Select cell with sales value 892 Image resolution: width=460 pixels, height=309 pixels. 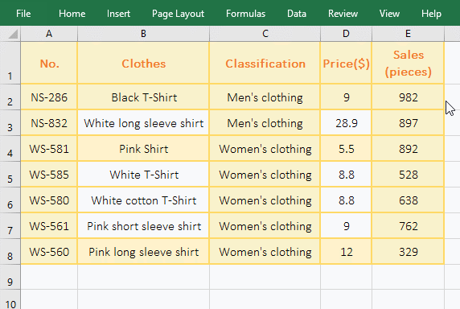pyautogui.click(x=408, y=149)
